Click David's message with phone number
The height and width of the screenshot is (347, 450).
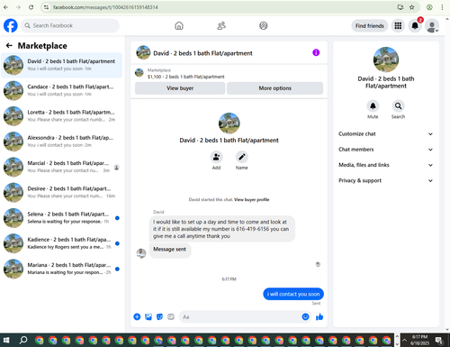(x=221, y=229)
